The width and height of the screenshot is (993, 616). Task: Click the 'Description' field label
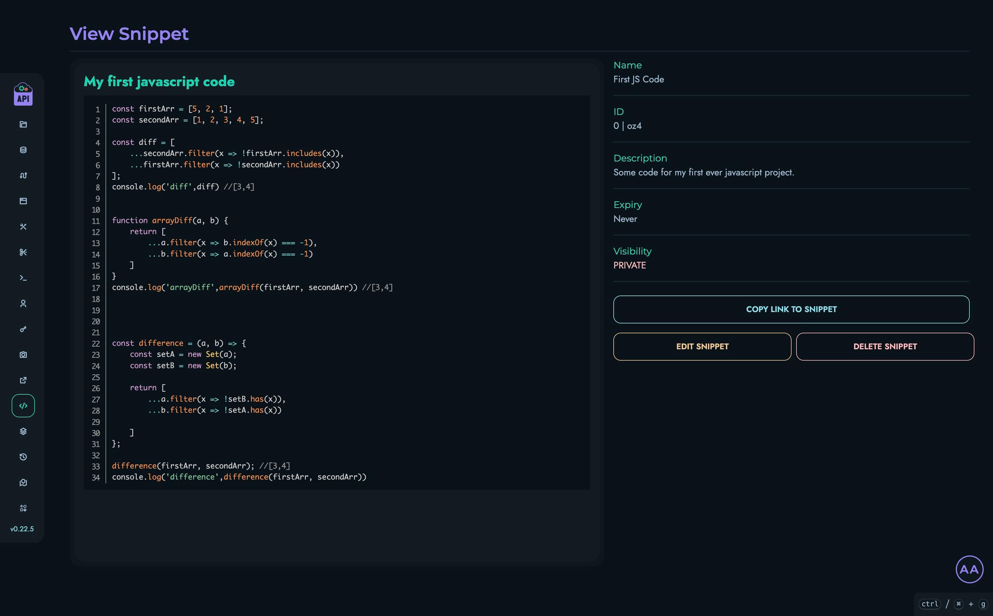point(640,158)
